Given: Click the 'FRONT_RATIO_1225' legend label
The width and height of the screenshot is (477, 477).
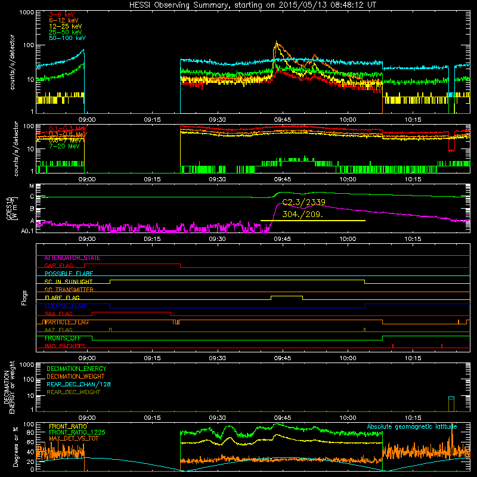Looking at the screenshot, I should [77, 432].
